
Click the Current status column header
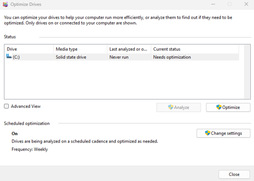click(x=194, y=49)
